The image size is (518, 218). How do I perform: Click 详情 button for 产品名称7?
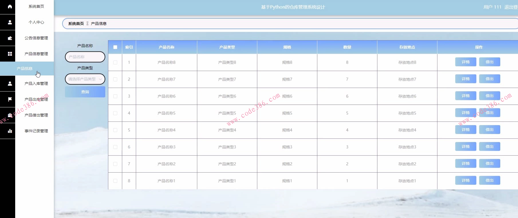pos(466,79)
